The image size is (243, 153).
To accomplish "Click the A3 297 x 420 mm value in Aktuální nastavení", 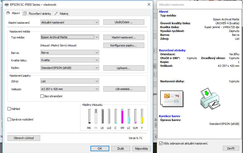I will tap(229, 66).
